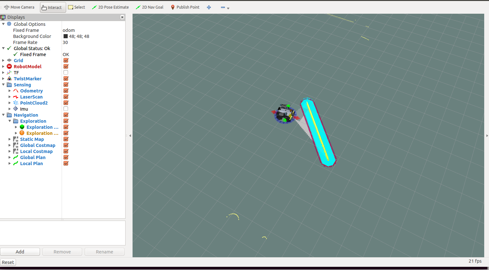
Task: Click the Global Costmap icon
Action: coord(16,145)
